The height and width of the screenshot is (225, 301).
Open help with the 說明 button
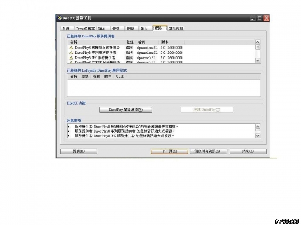79,151
